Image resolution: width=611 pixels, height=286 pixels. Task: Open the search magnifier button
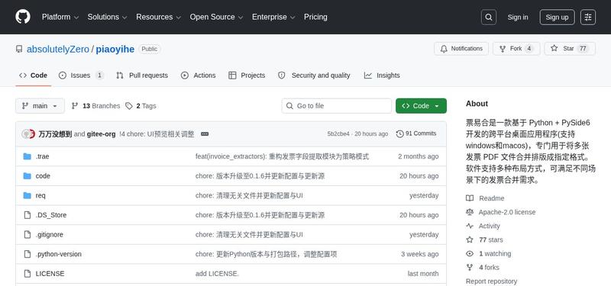point(489,17)
